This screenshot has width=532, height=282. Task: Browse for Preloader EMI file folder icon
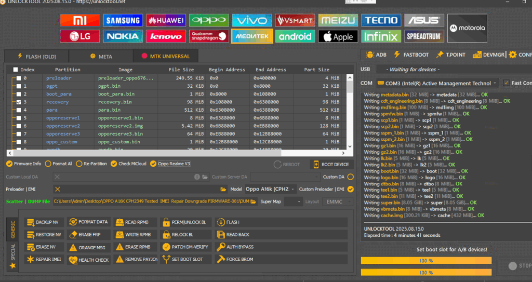[x=223, y=190]
